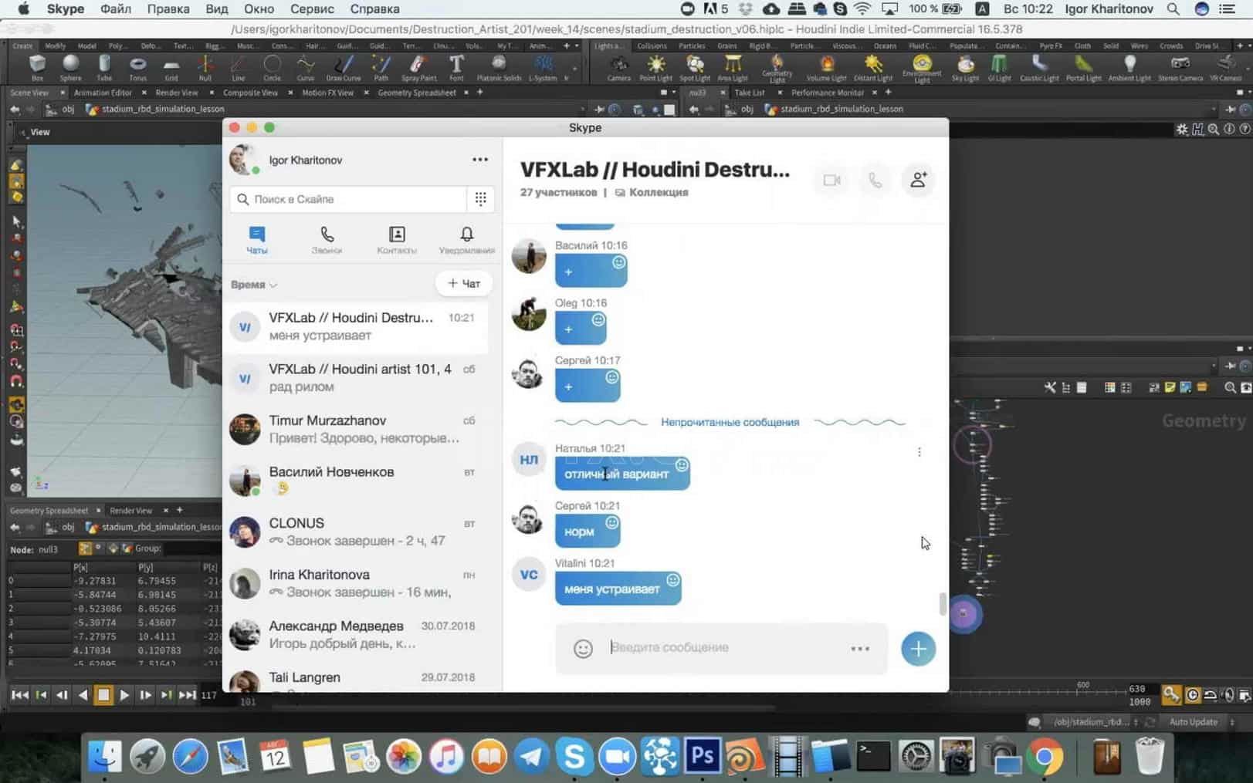Open Igor Kharitonov more options dots
Image resolution: width=1253 pixels, height=783 pixels.
pyautogui.click(x=480, y=160)
